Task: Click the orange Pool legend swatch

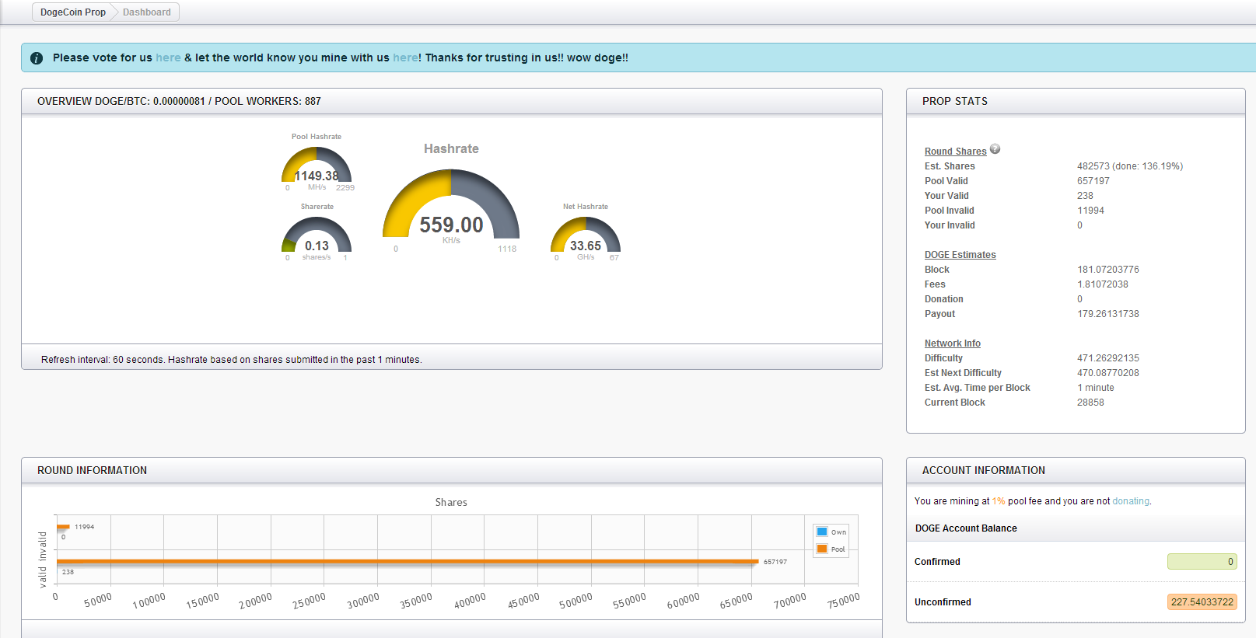Action: 822,549
